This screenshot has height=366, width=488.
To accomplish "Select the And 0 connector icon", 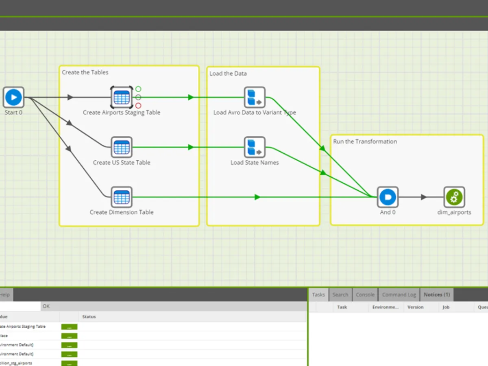I will pyautogui.click(x=388, y=197).
